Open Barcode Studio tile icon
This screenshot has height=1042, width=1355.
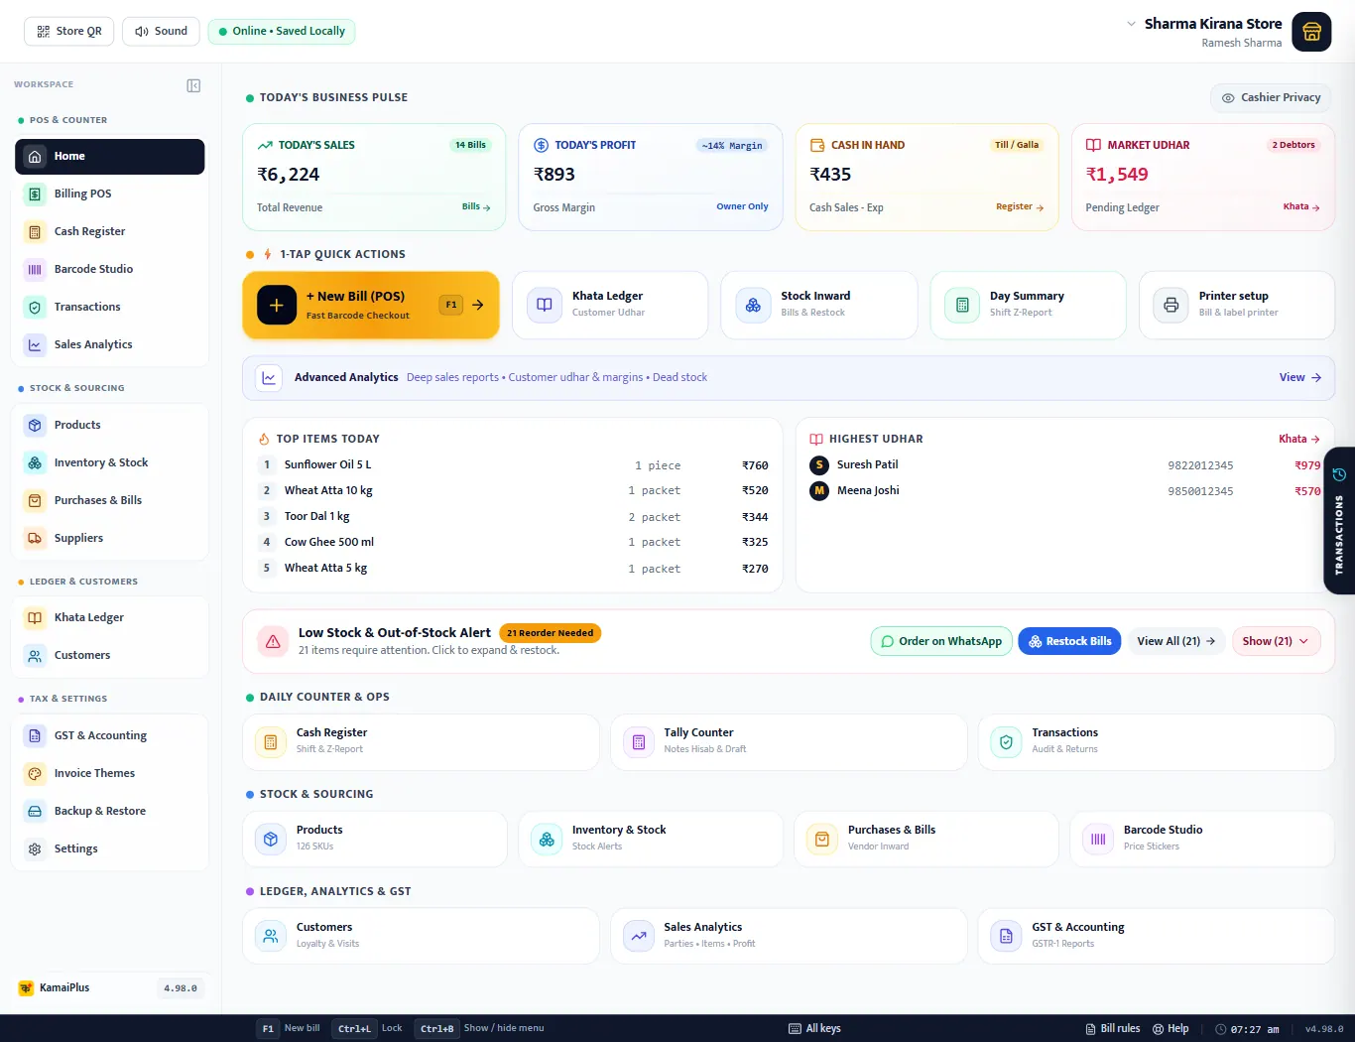click(x=1098, y=839)
